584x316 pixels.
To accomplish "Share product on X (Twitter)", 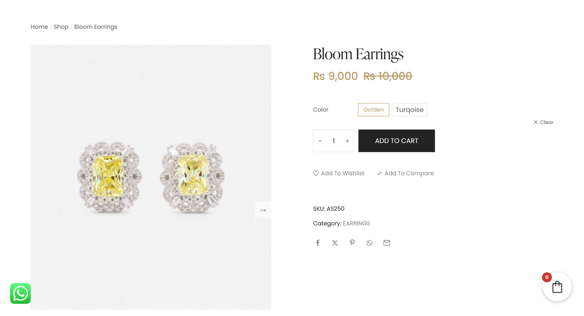I will click(335, 243).
